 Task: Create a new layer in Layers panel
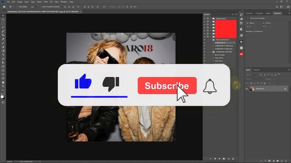point(282,161)
